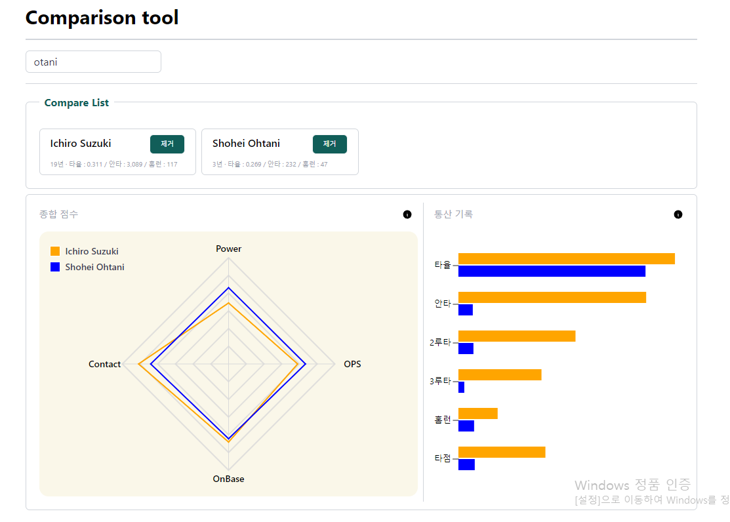Select the Contact axis label on radar chart
Image resolution: width=730 pixels, height=522 pixels.
click(104, 364)
